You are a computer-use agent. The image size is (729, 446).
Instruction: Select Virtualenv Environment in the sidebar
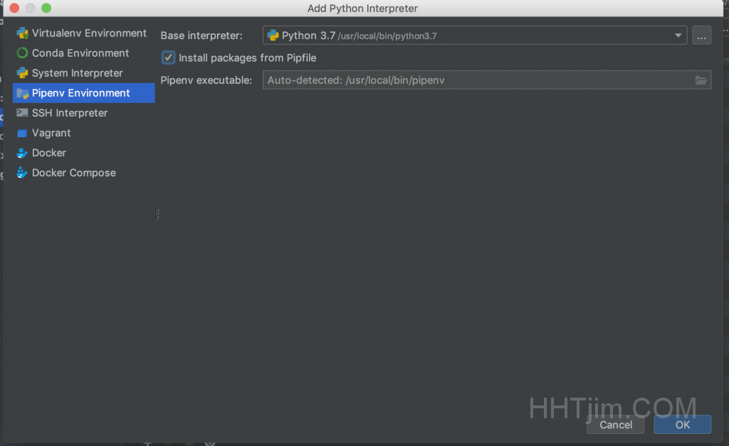84,33
